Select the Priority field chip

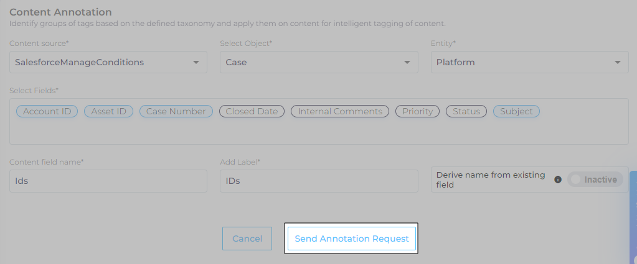coord(417,111)
